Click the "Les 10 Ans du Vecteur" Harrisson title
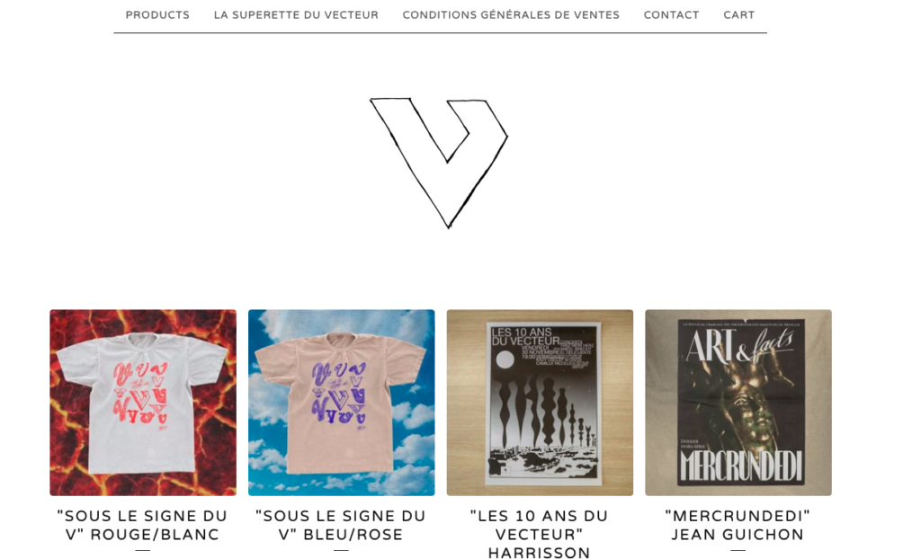This screenshot has height=559, width=921. tap(540, 534)
